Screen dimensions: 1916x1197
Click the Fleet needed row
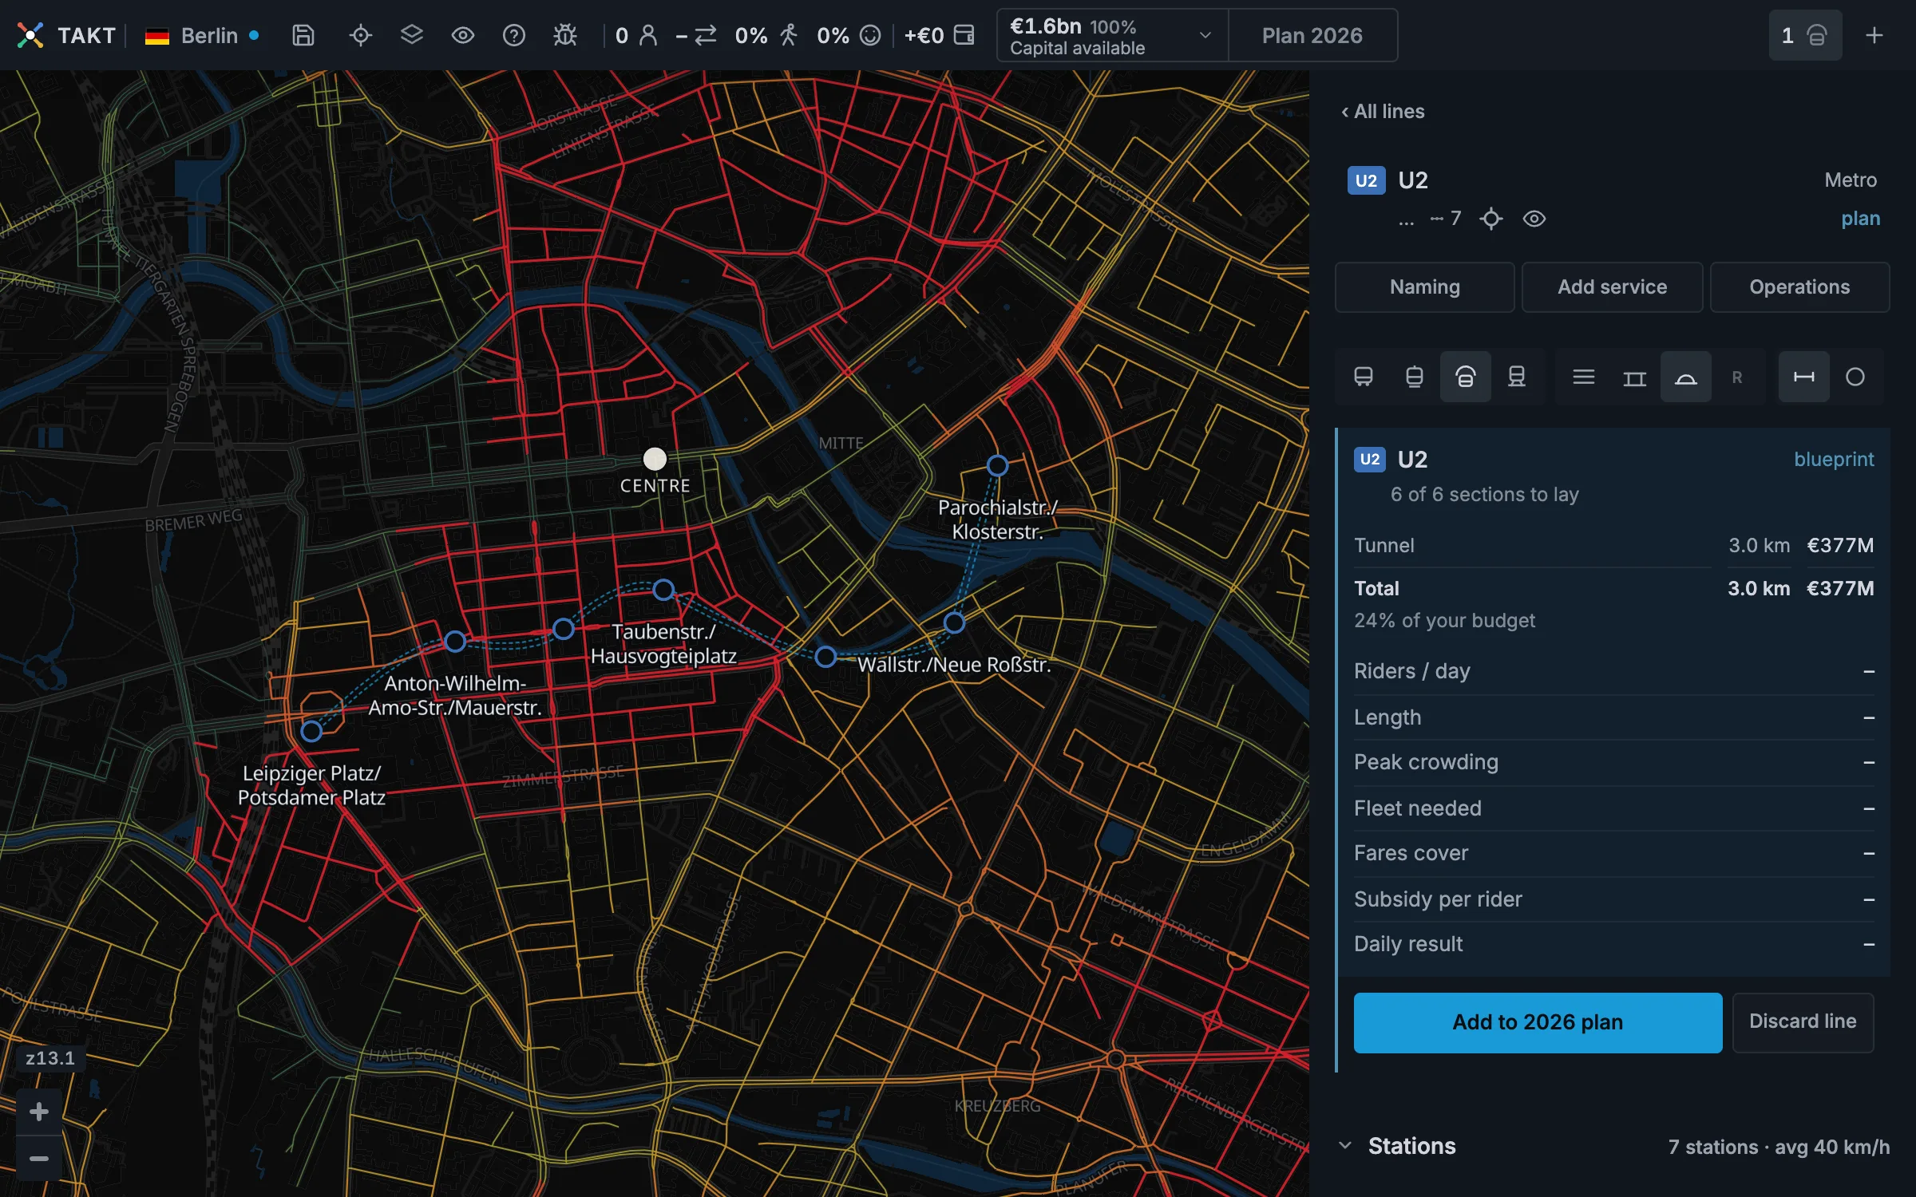[1613, 808]
